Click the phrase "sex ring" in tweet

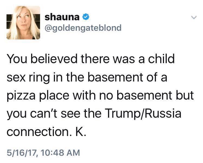[x=30, y=78]
